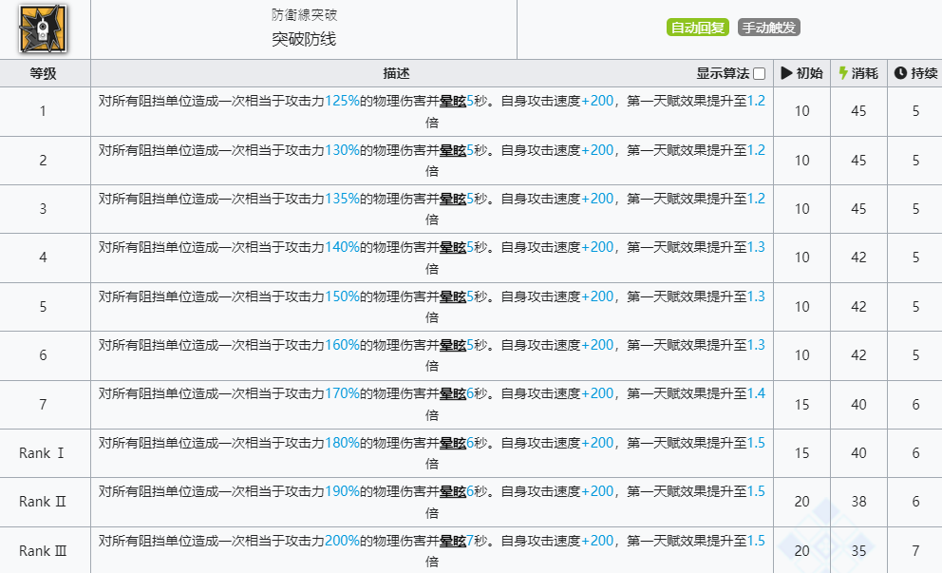Click the 180% value in Rank Ⅰ
Image resolution: width=942 pixels, height=573 pixels.
(x=343, y=443)
